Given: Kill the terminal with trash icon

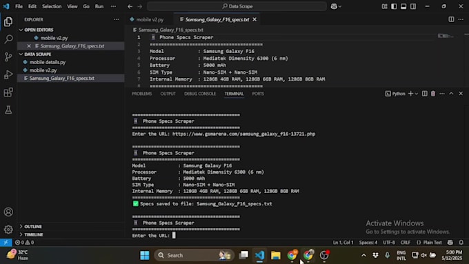Looking at the screenshot, I should point(433,94).
